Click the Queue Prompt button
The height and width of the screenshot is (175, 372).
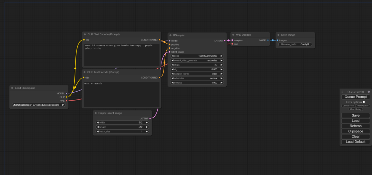(355, 97)
